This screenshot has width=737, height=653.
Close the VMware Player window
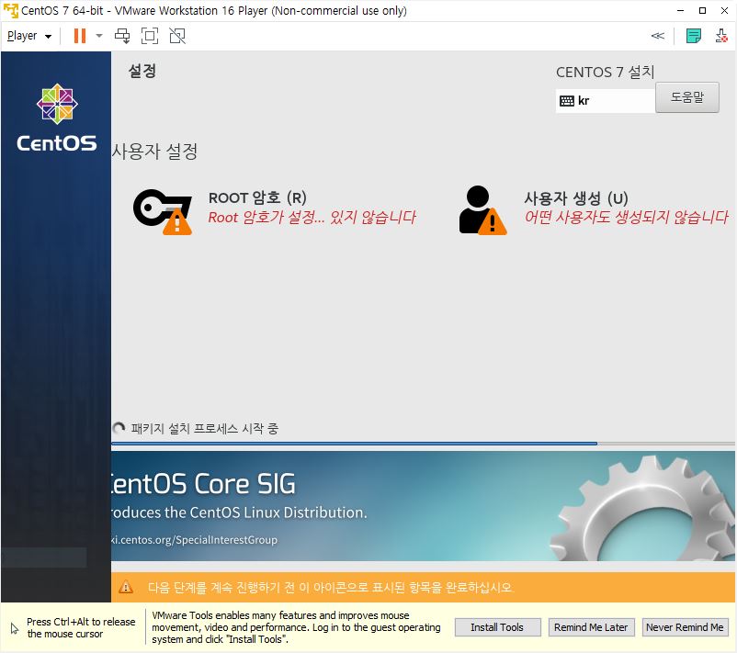(x=724, y=10)
